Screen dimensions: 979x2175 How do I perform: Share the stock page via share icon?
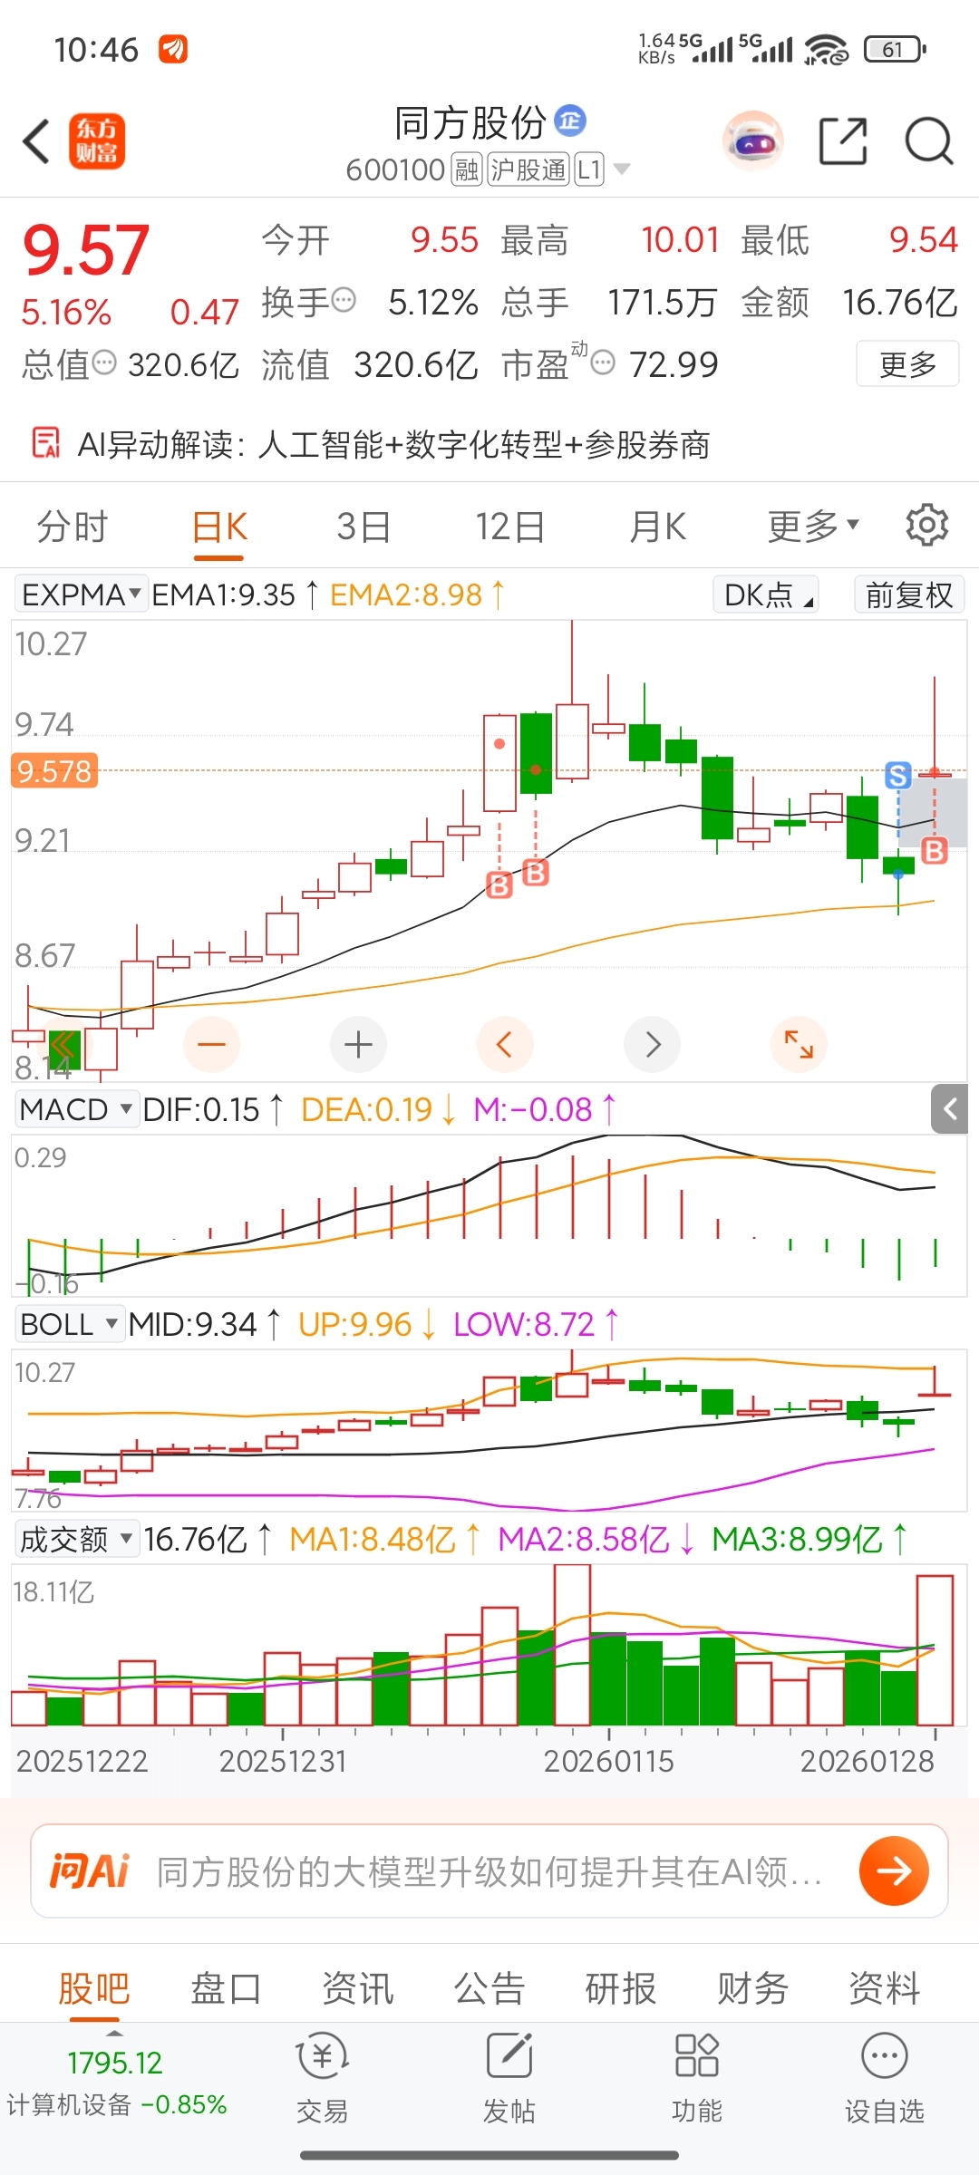tap(843, 141)
